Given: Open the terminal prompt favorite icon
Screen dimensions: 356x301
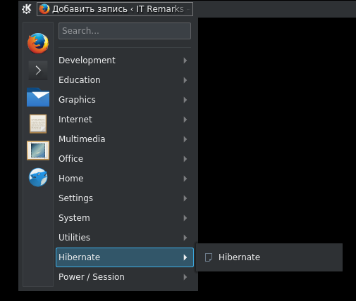Looking at the screenshot, I should click(x=38, y=70).
